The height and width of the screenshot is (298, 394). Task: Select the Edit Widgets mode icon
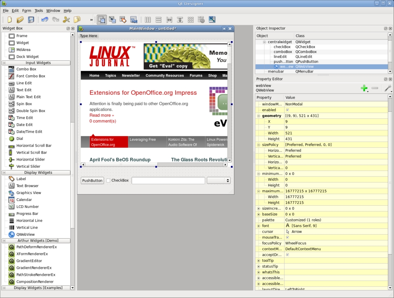click(102, 20)
